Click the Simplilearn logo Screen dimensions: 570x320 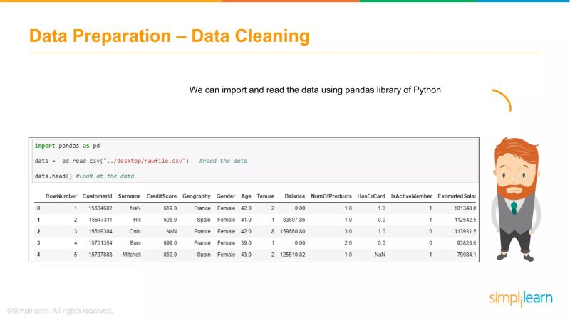521,299
